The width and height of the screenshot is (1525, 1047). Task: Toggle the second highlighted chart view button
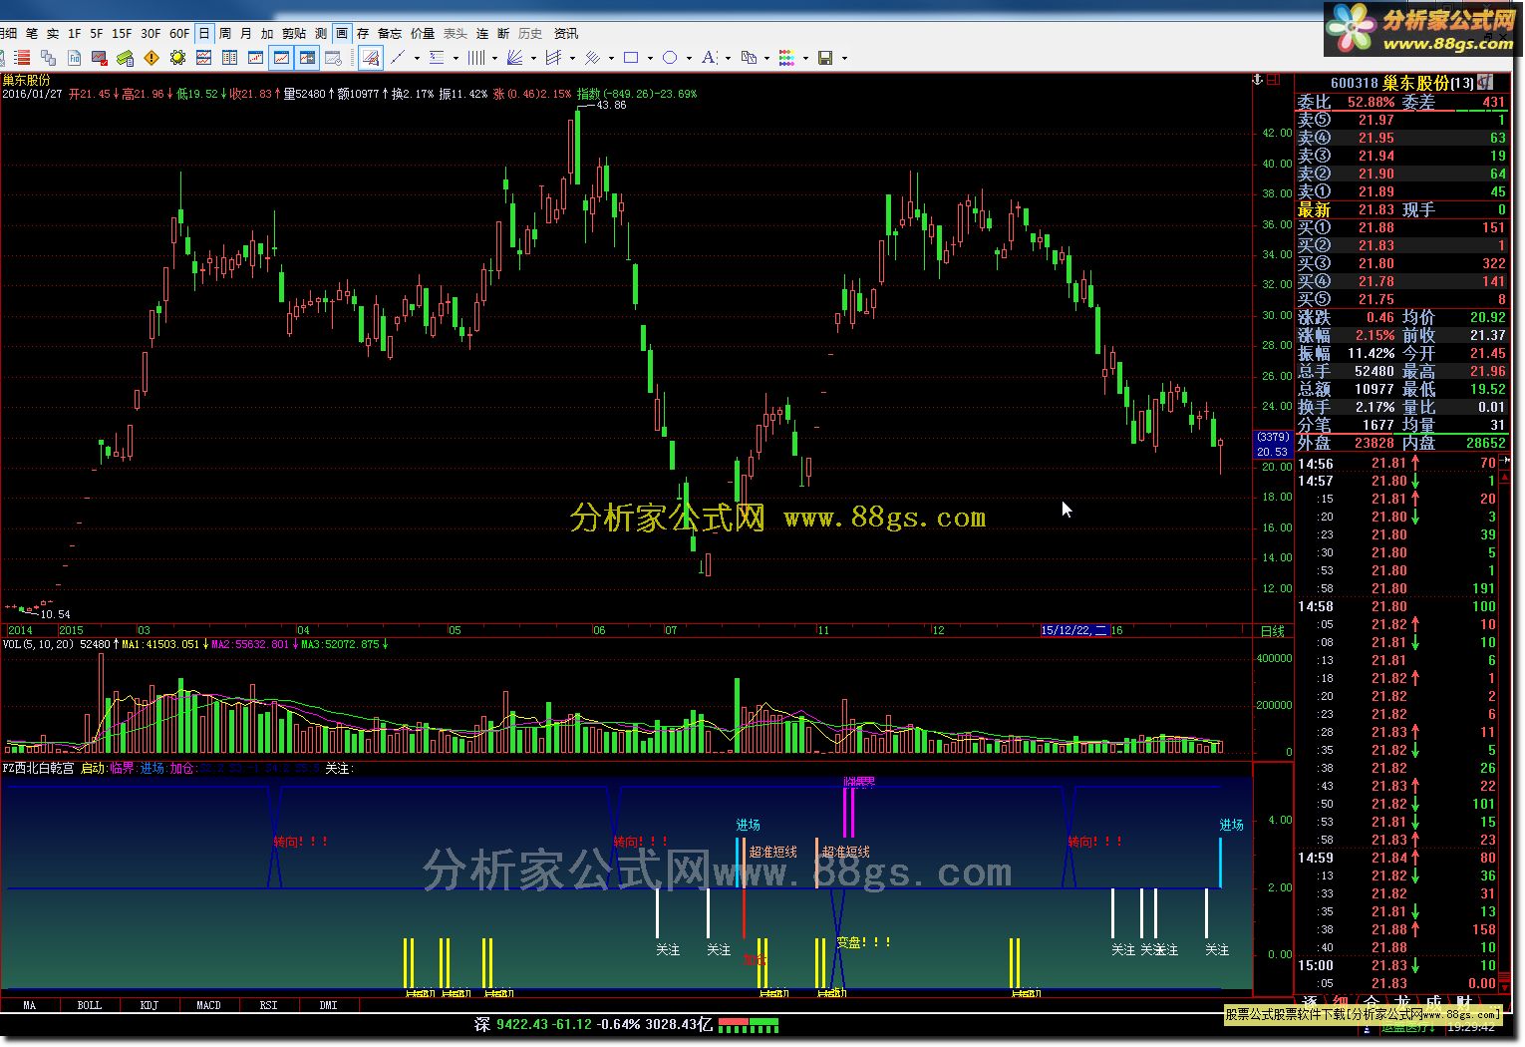[307, 58]
